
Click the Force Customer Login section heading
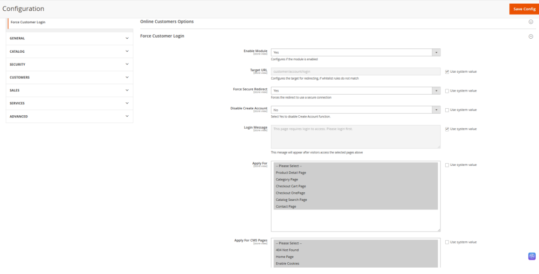(x=162, y=36)
